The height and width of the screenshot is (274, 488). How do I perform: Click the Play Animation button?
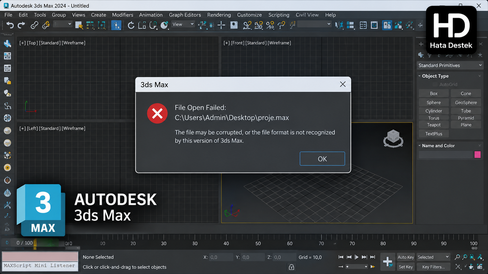[x=357, y=257]
